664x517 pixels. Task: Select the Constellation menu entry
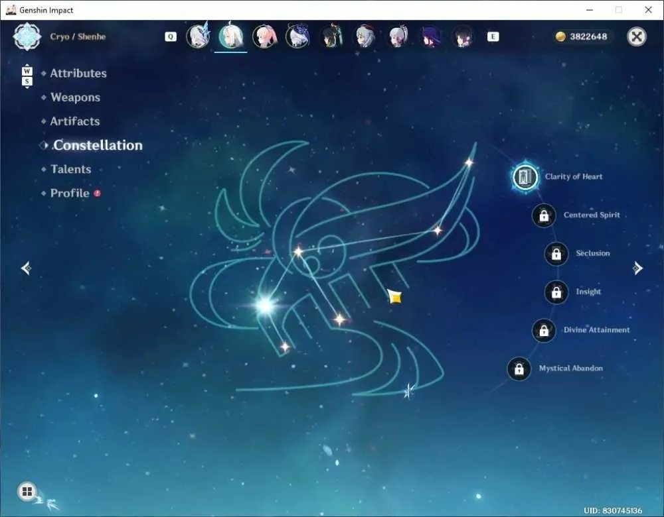click(98, 145)
